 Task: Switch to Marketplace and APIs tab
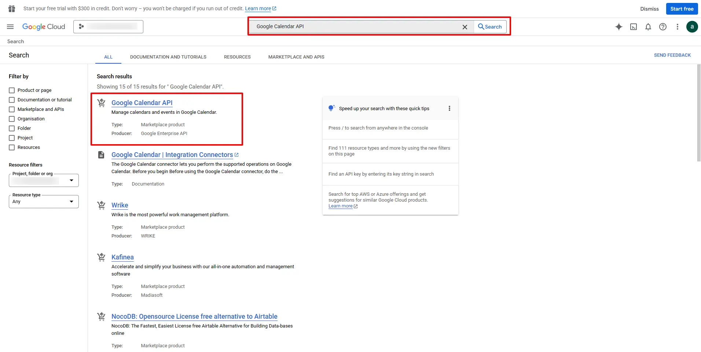(296, 57)
